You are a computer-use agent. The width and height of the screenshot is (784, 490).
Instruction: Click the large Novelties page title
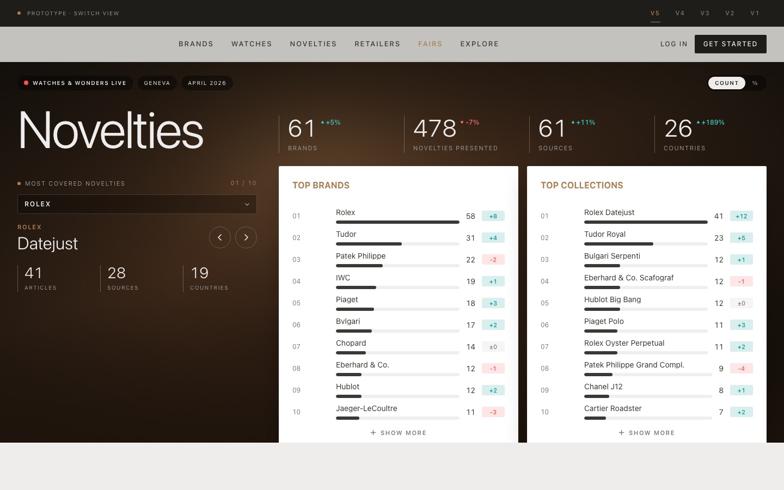[111, 130]
